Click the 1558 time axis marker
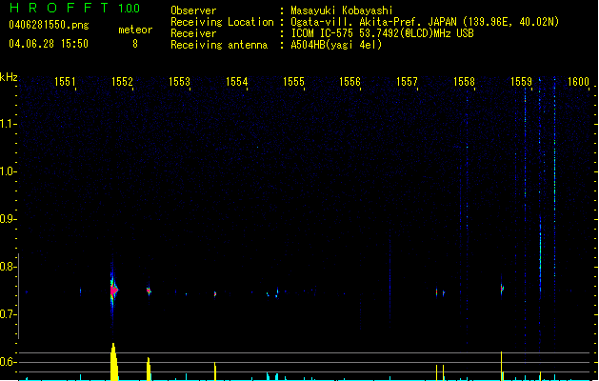The width and height of the screenshot is (599, 381). click(x=464, y=82)
